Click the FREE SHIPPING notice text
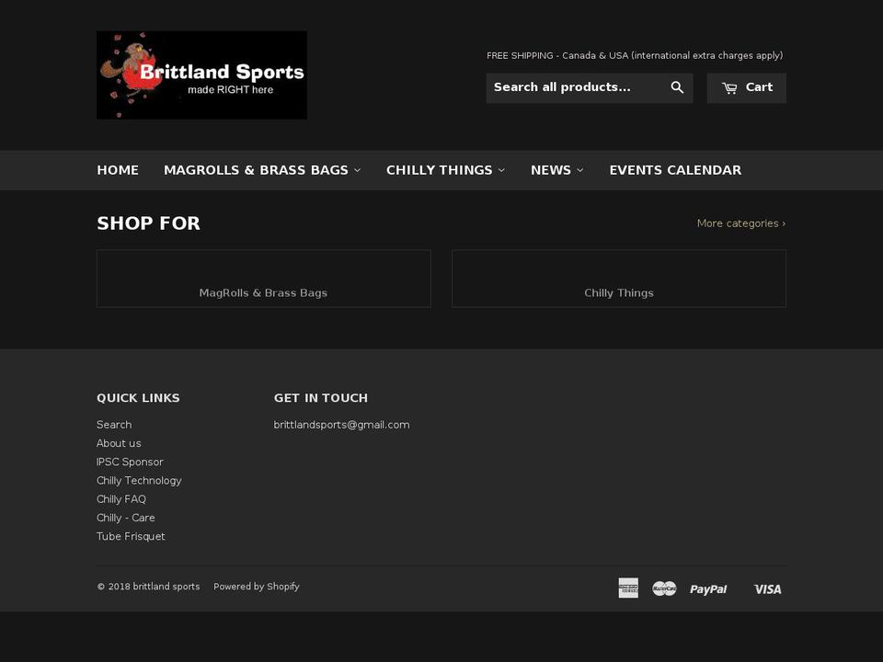The width and height of the screenshot is (883, 662). pos(635,55)
